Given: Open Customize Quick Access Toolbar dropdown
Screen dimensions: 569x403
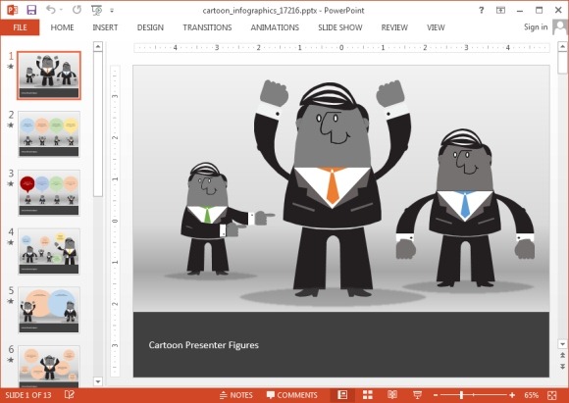Looking at the screenshot, I should click(112, 11).
